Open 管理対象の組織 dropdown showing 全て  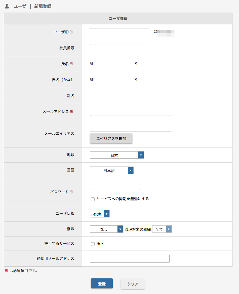tap(162, 229)
